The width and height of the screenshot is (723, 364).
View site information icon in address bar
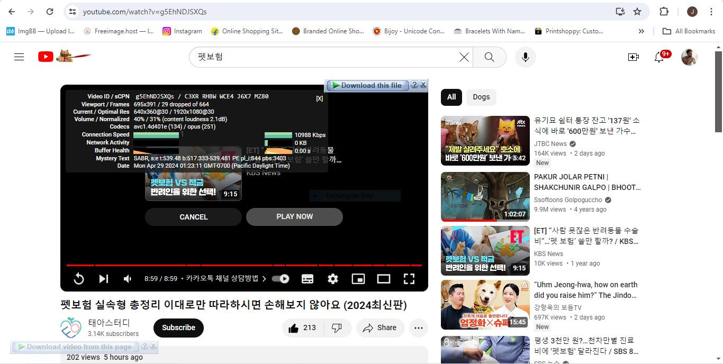tap(73, 12)
